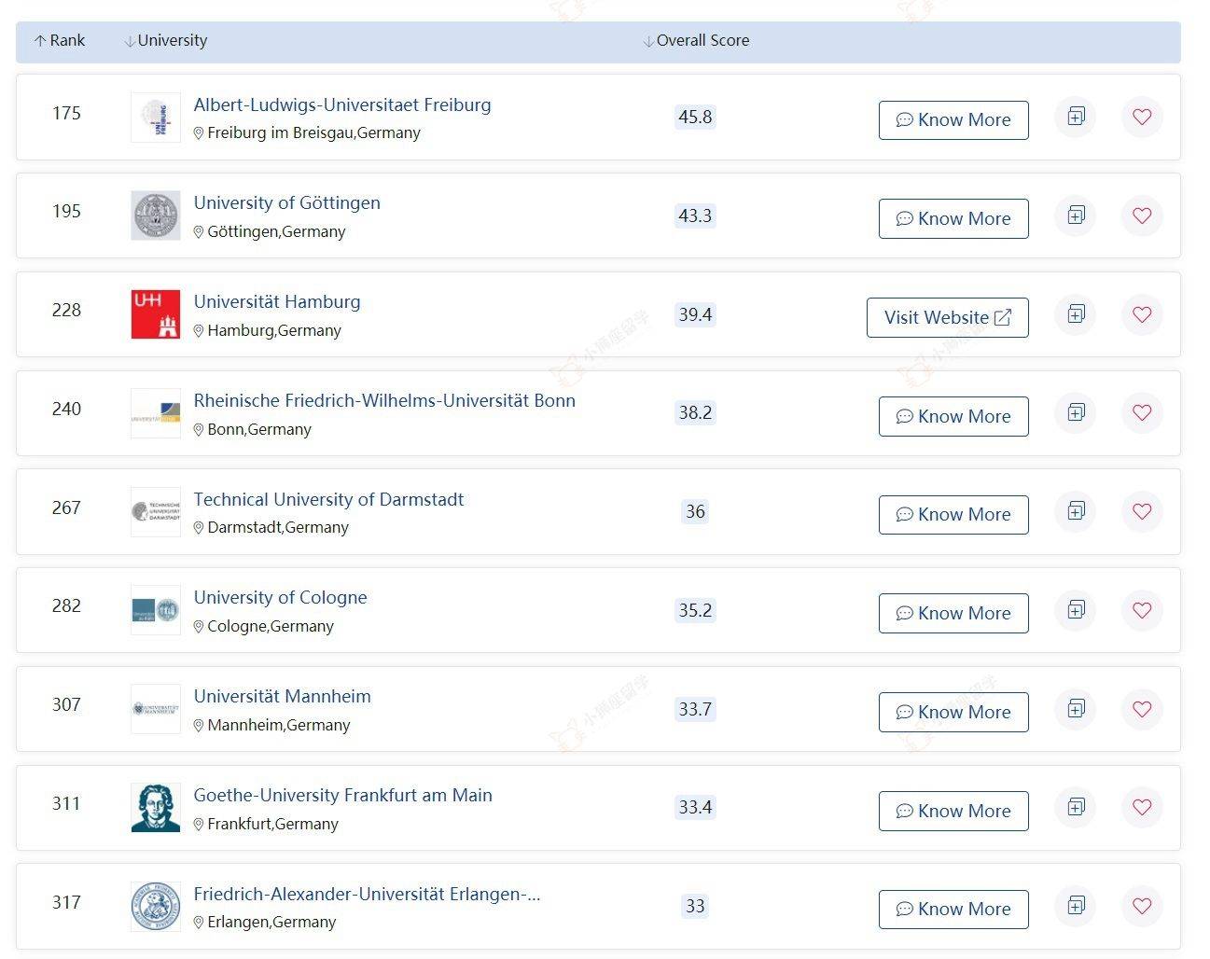
Task: Open Albert-Ludwigs-Universitaet Freiburg university link
Action: tap(342, 105)
